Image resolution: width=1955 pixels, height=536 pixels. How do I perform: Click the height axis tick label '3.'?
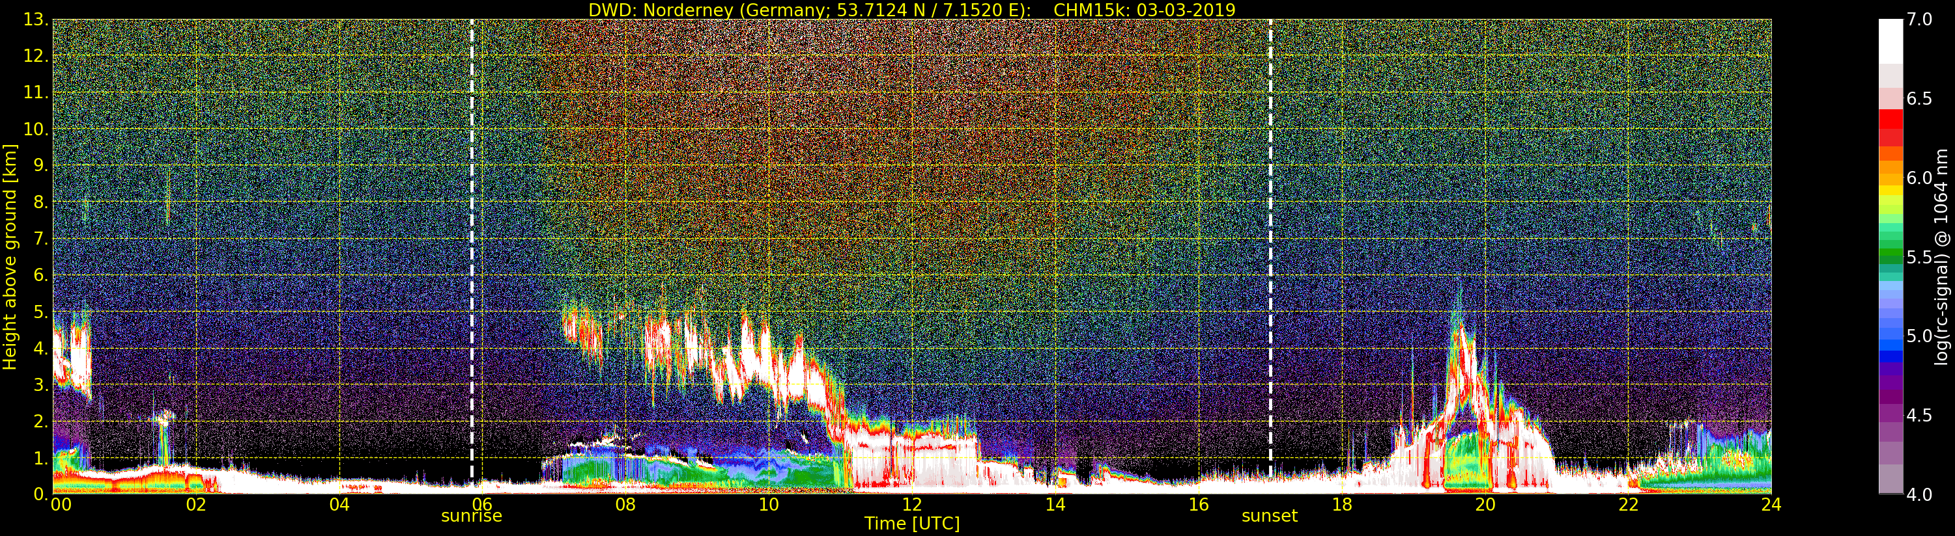coord(41,385)
